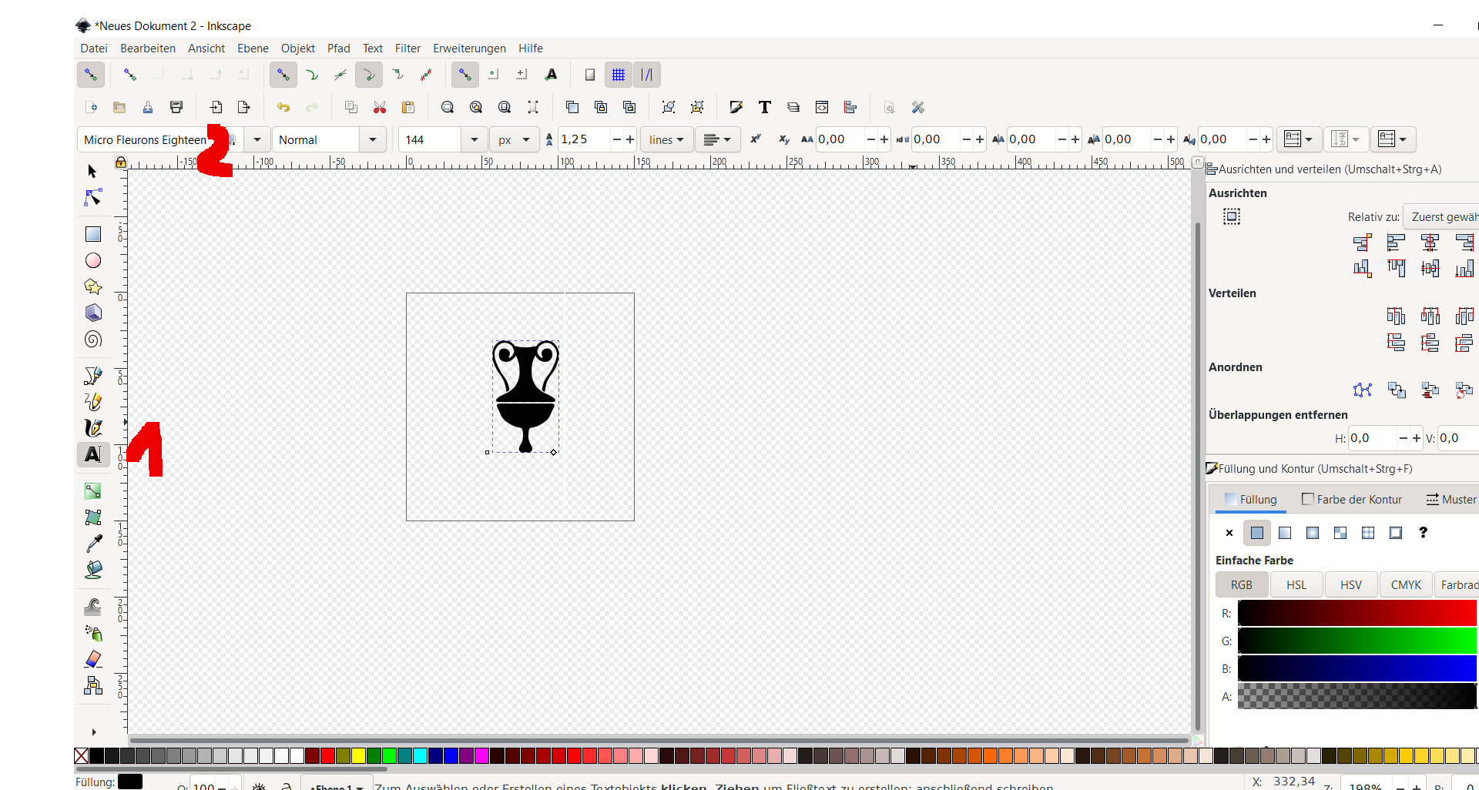Open the px unit dropdown
1479x790 pixels.
pyautogui.click(x=514, y=139)
